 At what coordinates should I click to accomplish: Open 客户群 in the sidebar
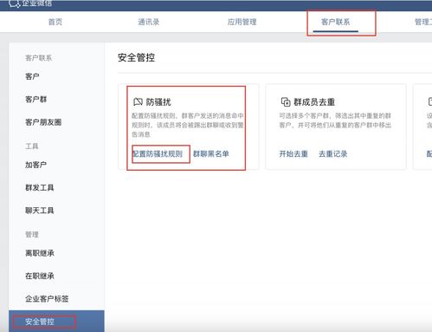tap(35, 100)
